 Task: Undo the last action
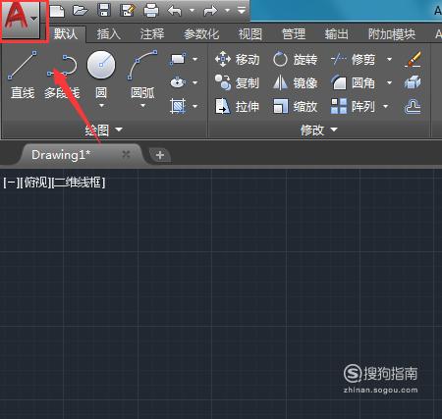[x=175, y=11]
